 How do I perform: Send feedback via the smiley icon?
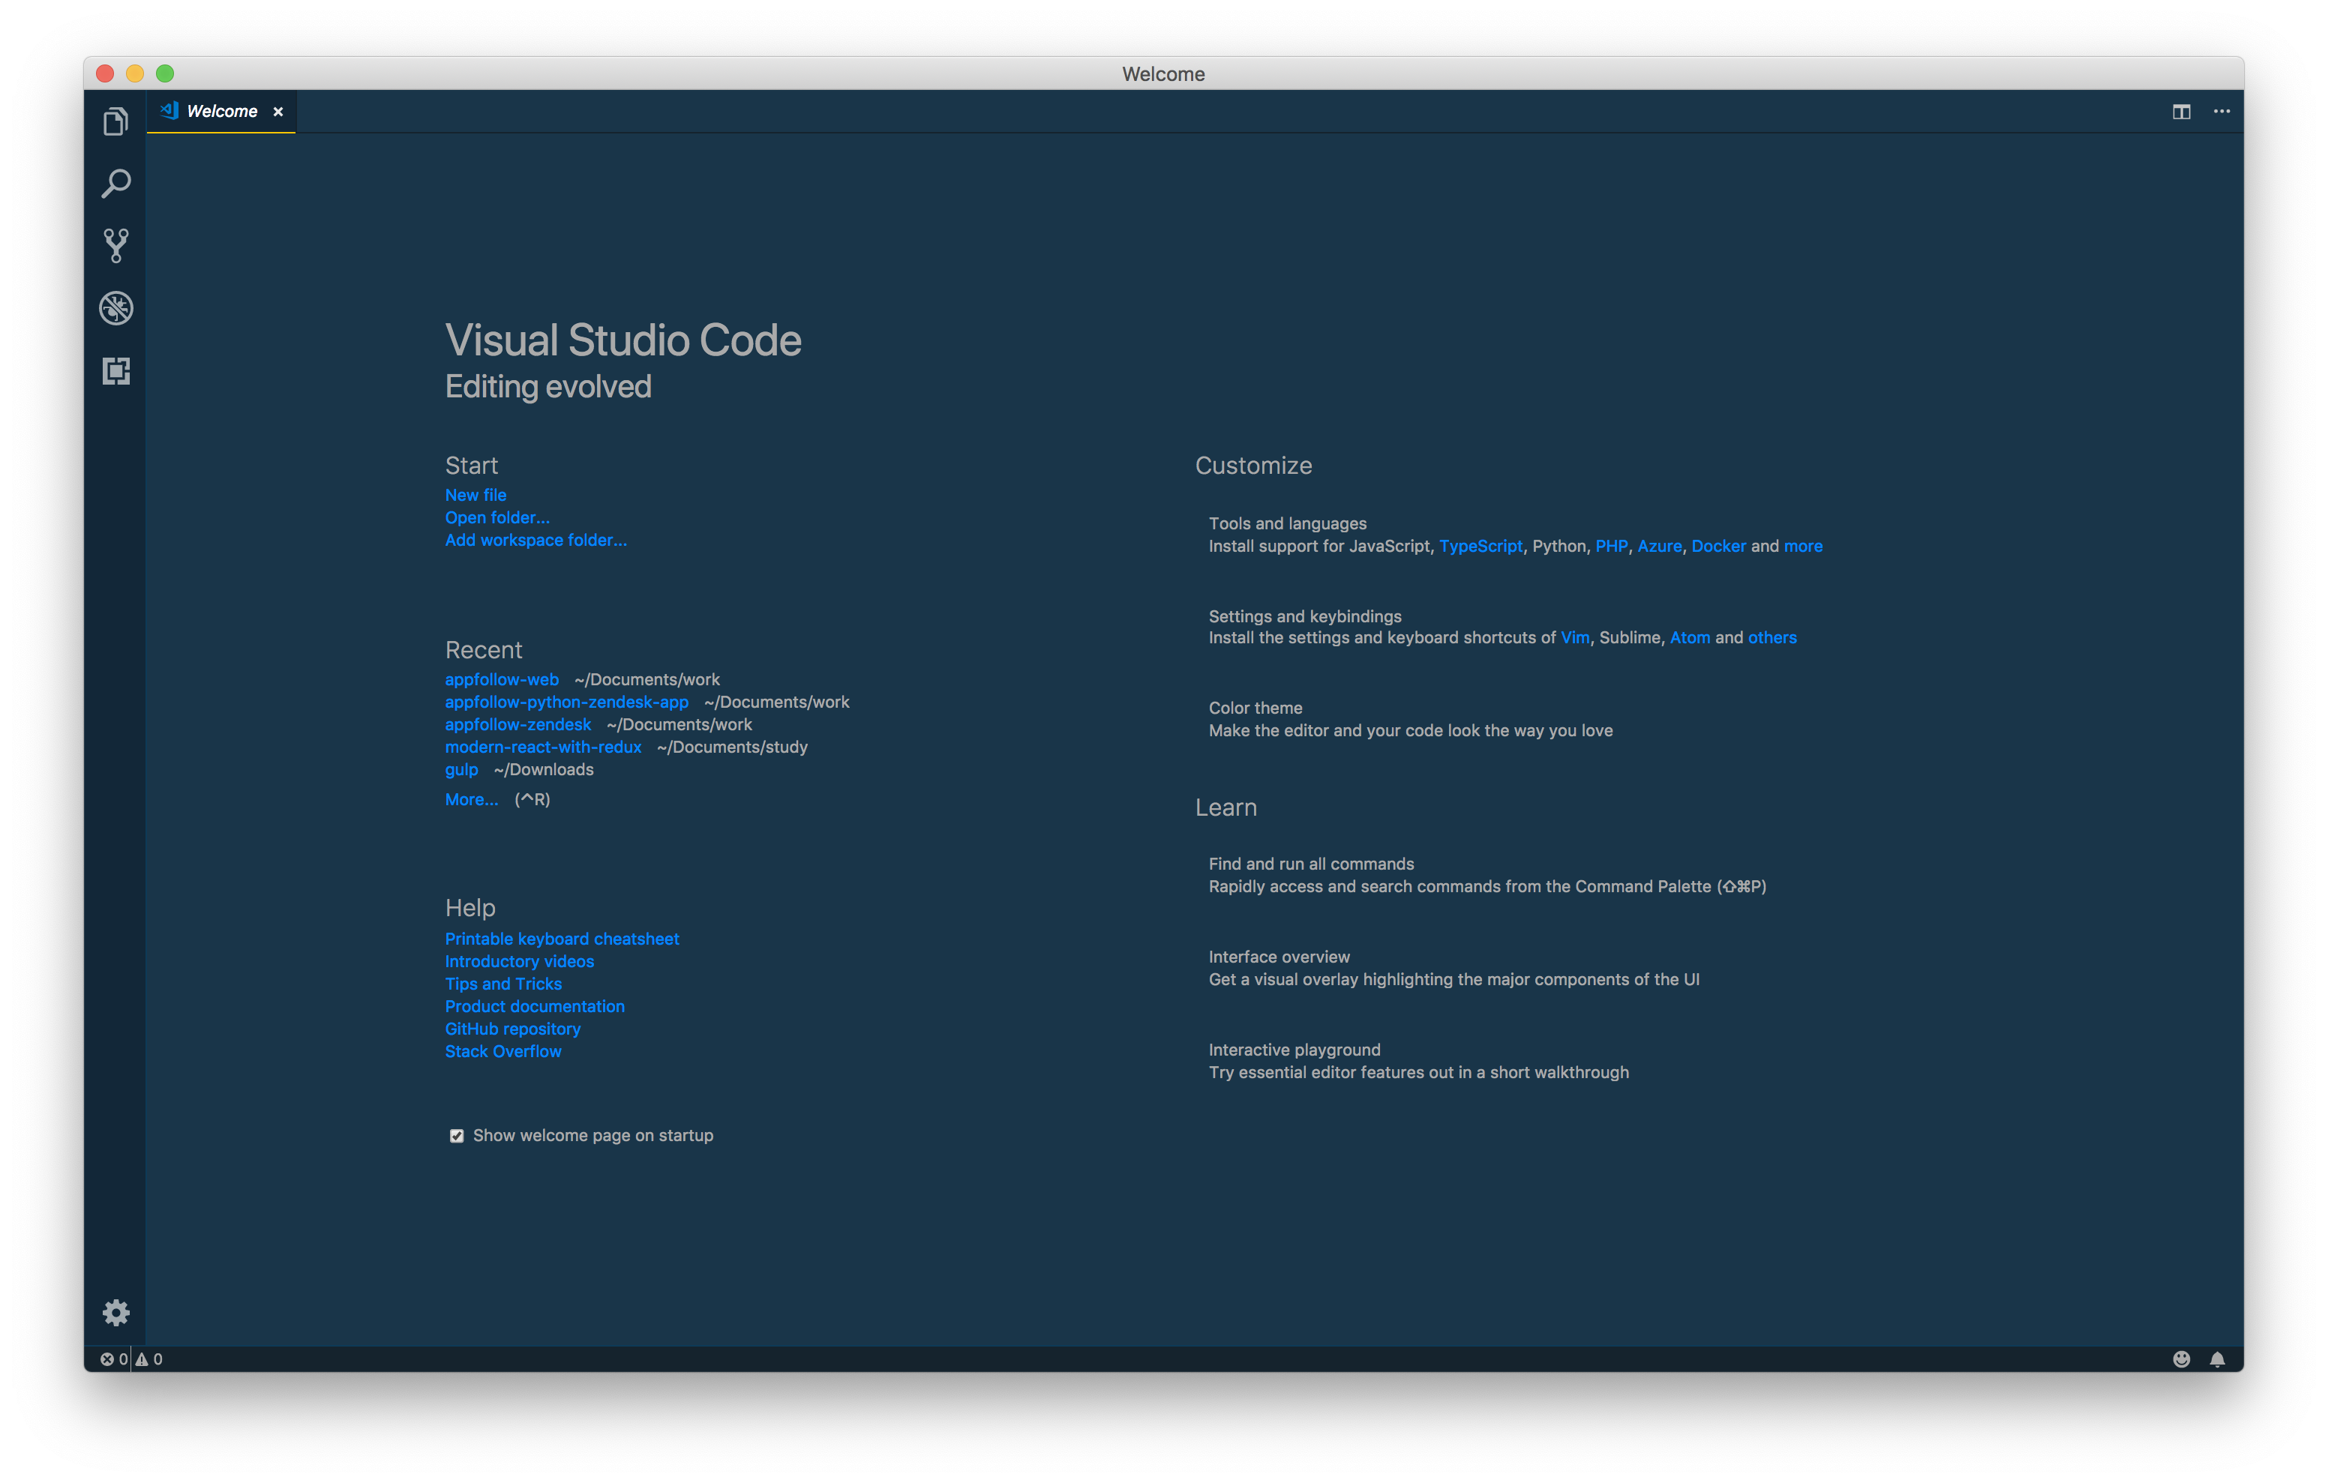tap(2182, 1359)
